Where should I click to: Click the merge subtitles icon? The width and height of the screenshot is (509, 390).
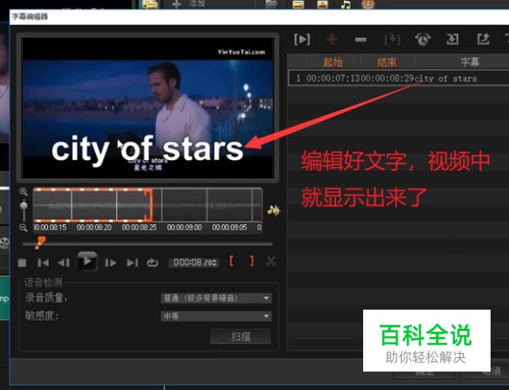pos(392,40)
